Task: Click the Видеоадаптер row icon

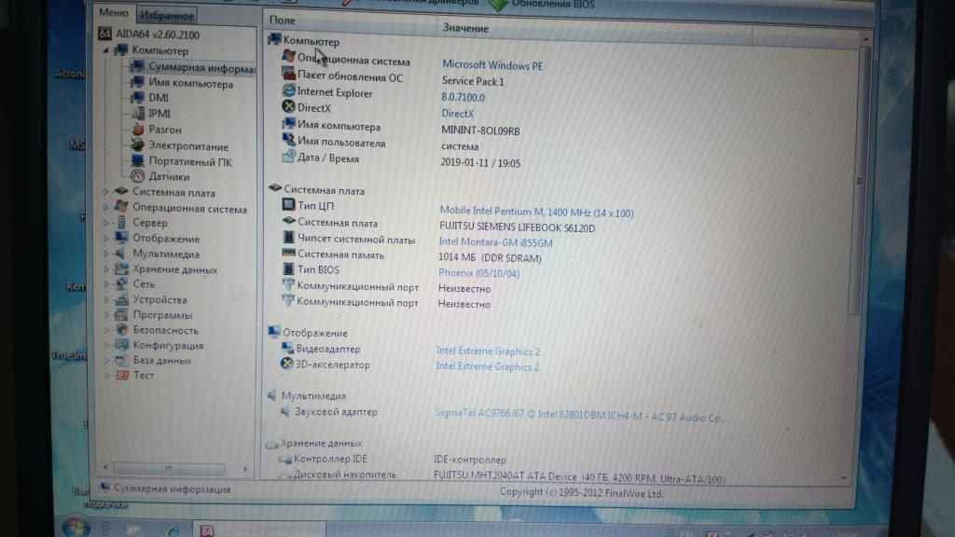Action: (x=287, y=348)
